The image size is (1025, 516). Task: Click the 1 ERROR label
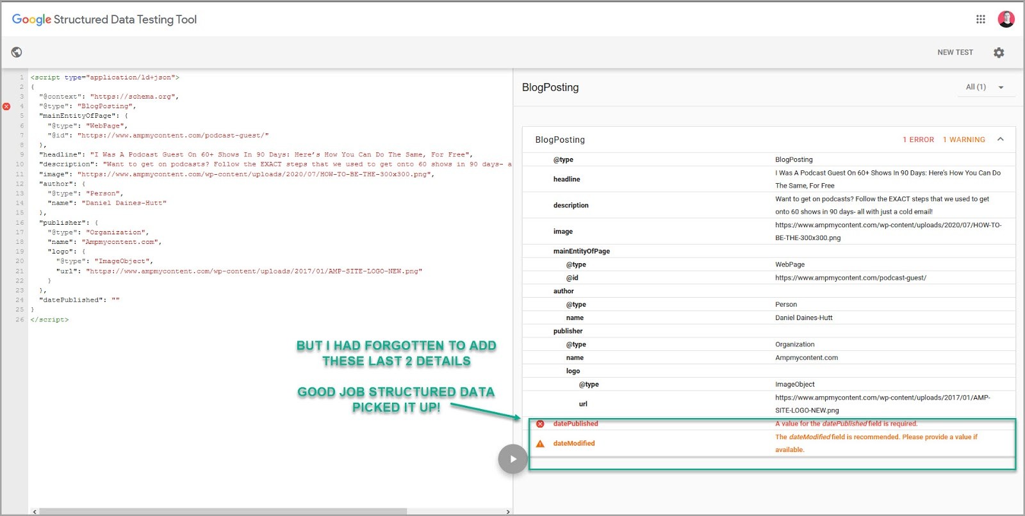(x=918, y=140)
